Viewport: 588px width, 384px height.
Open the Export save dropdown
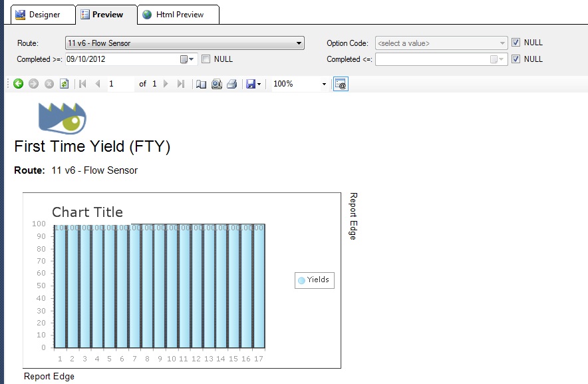coord(253,84)
